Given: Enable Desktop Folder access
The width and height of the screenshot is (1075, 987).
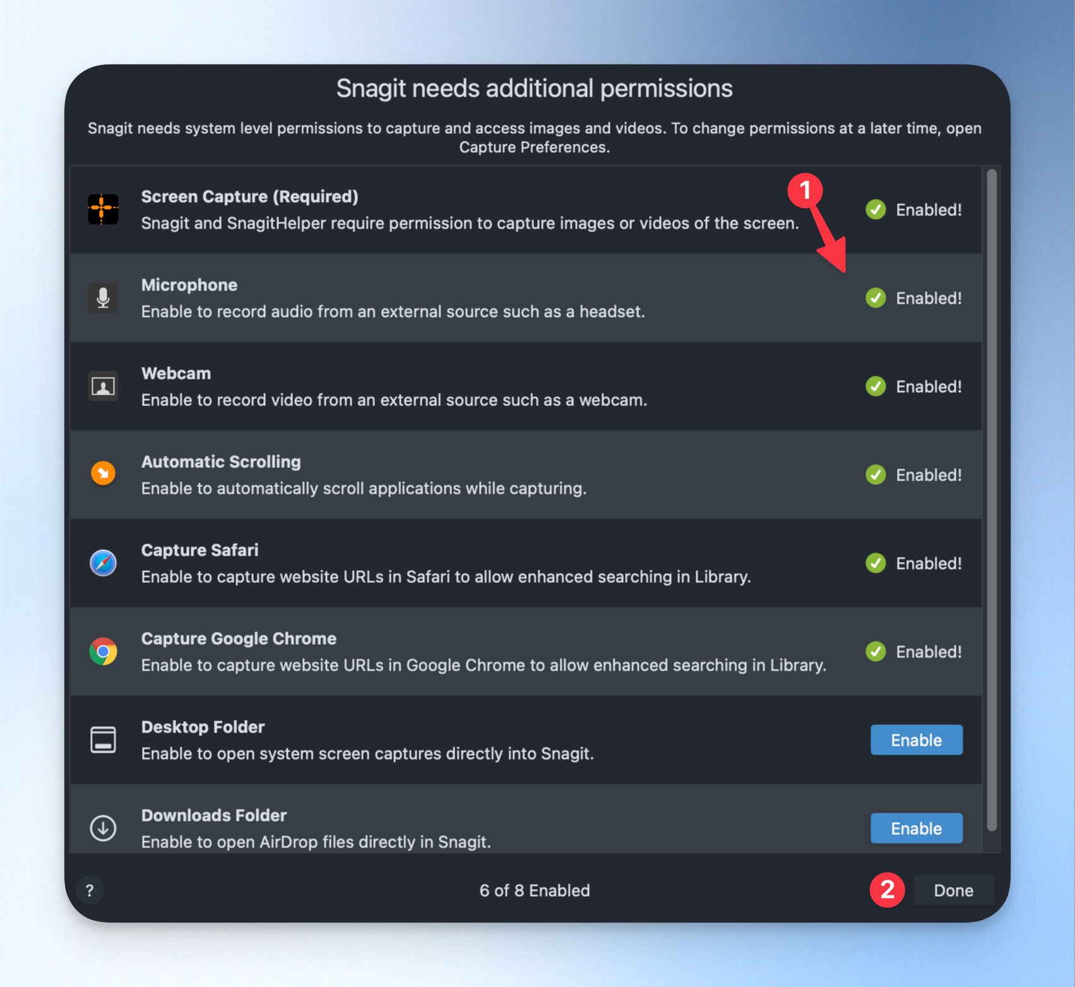Looking at the screenshot, I should point(917,739).
